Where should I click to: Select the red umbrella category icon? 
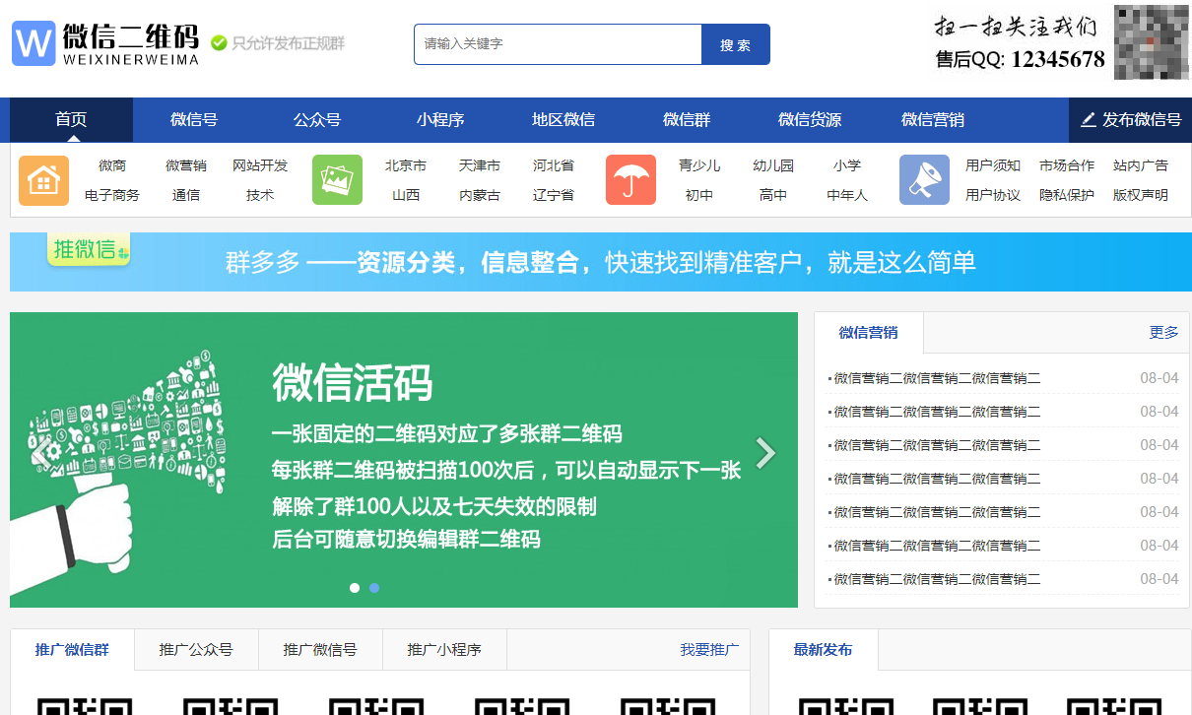(x=630, y=180)
